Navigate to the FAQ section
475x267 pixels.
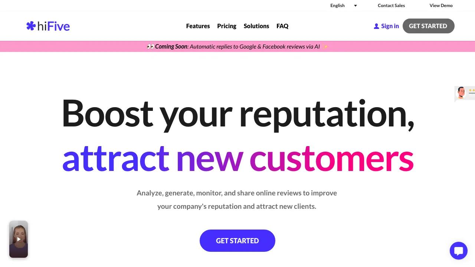[x=282, y=26]
